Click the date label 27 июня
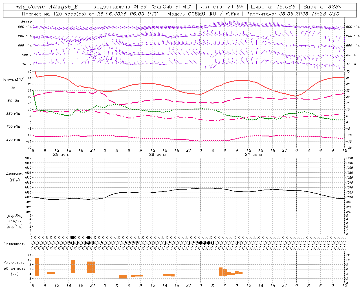361x288 pixels. point(253,154)
